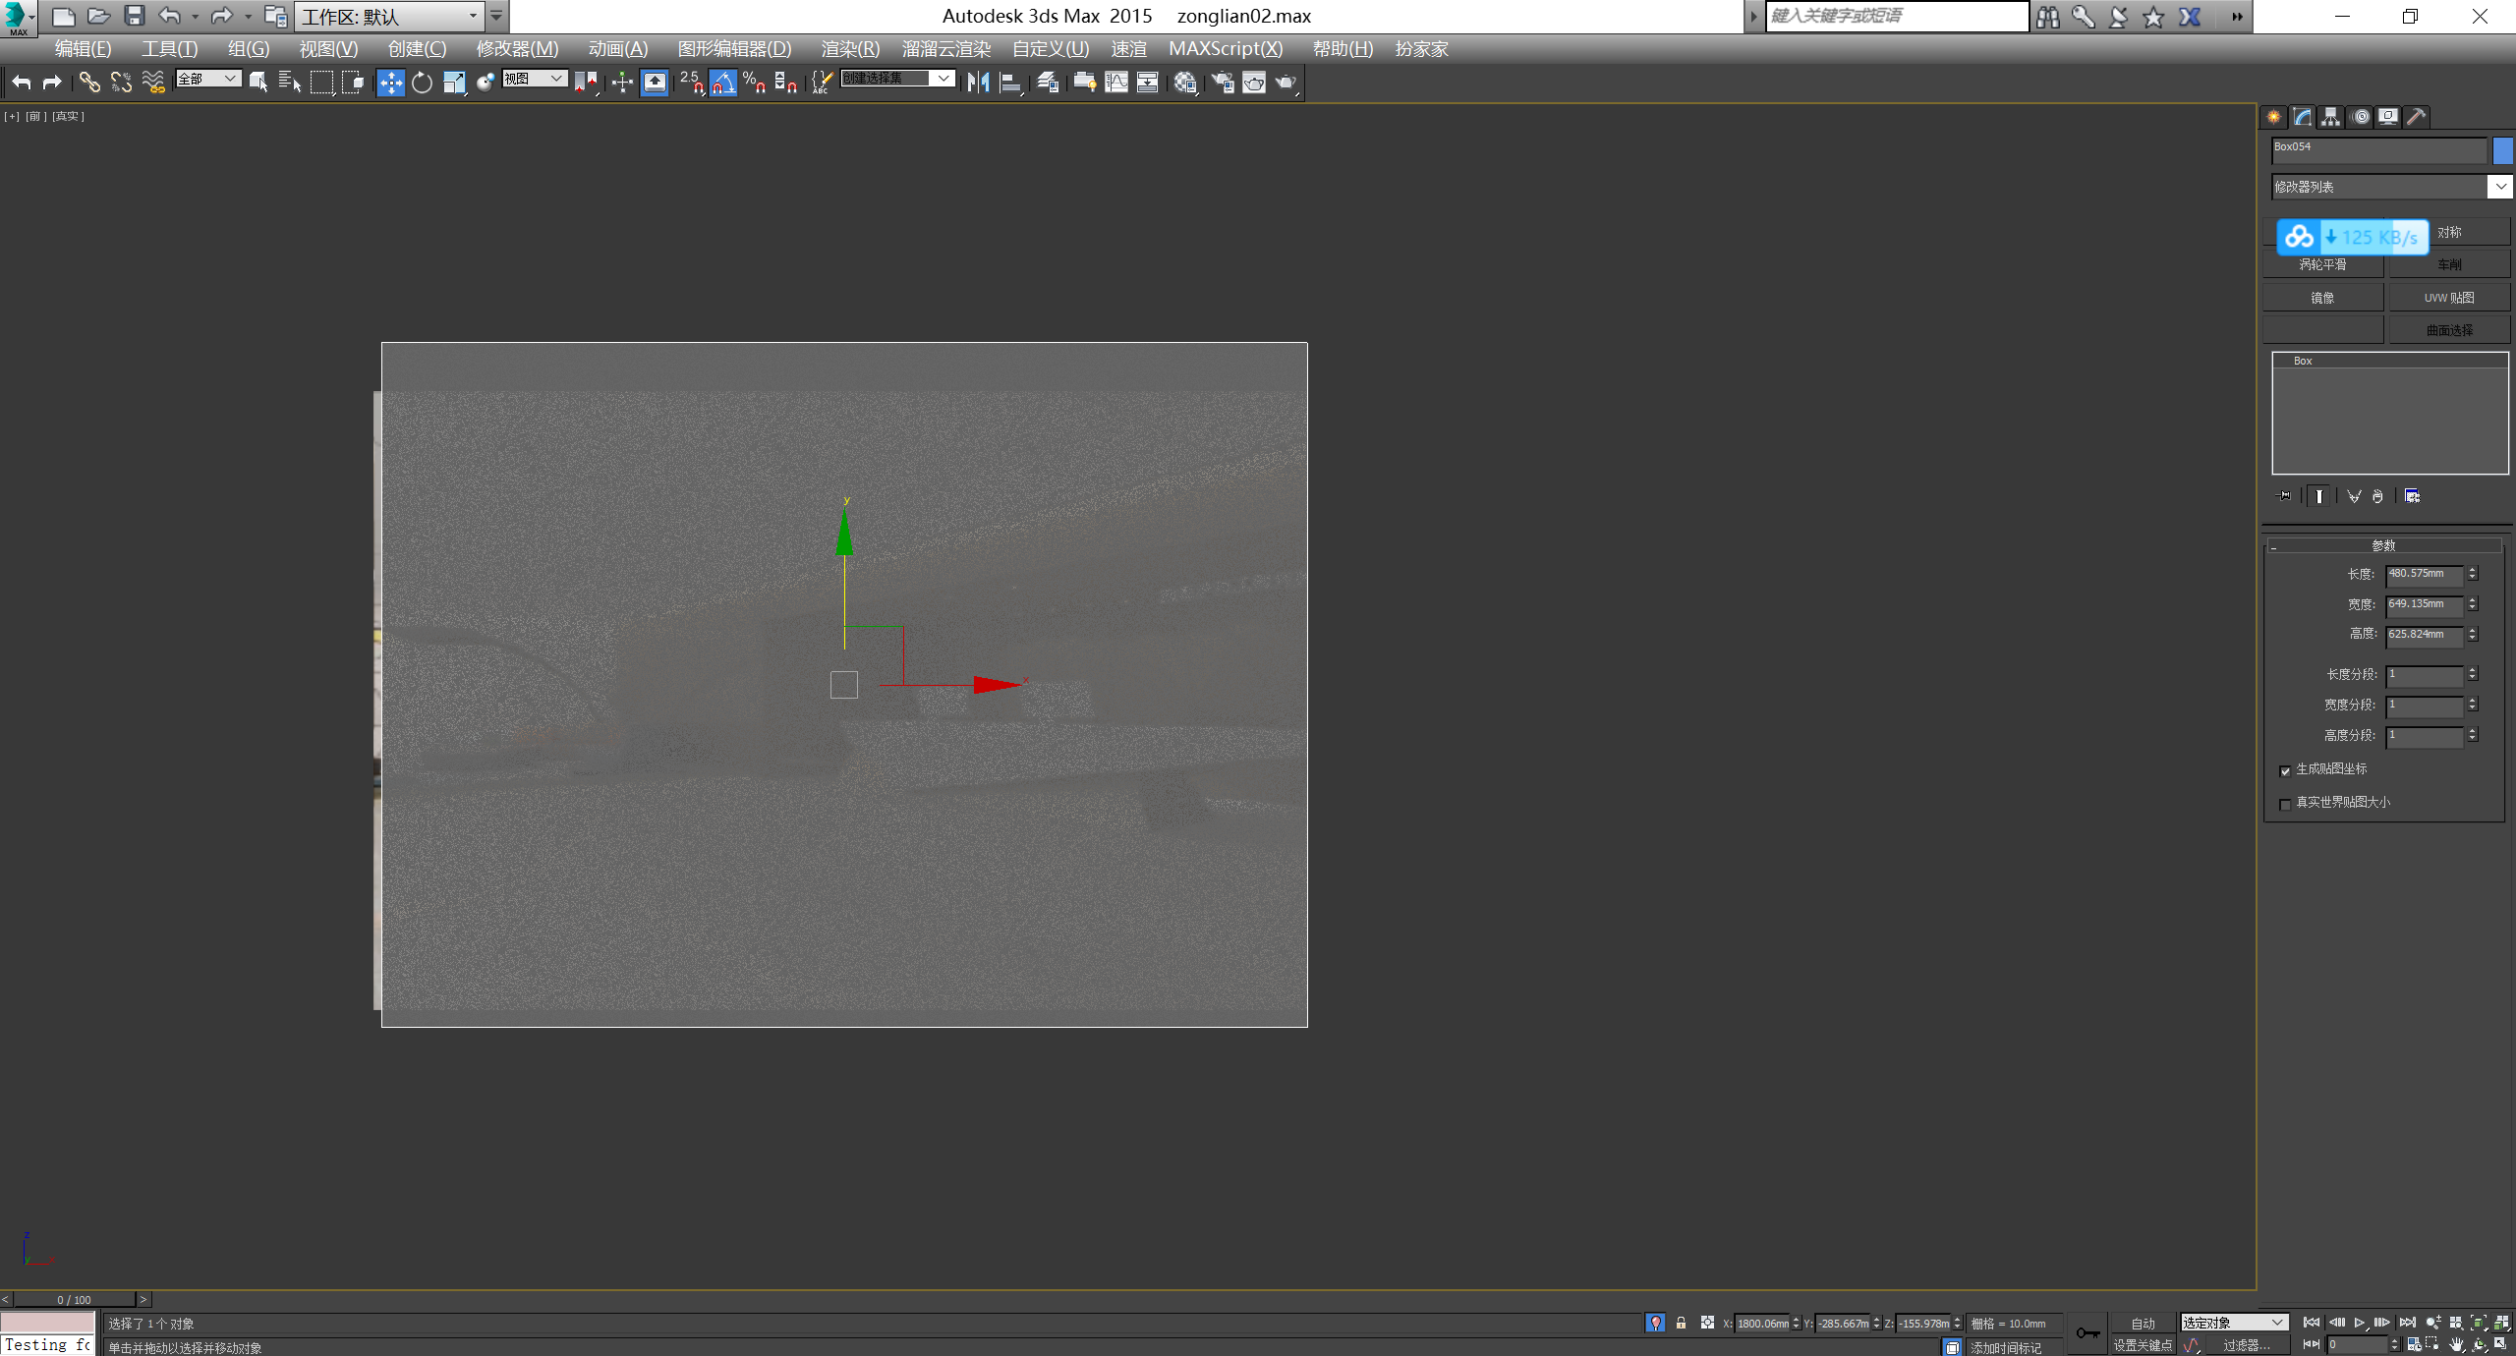The height and width of the screenshot is (1356, 2516).
Task: Toggle Keyboard Shortcut Override button
Action: pyautogui.click(x=655, y=83)
